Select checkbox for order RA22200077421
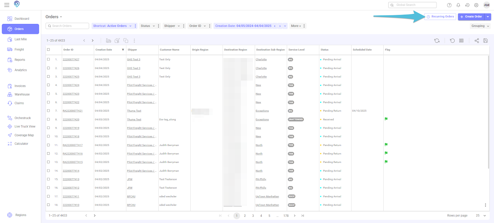This screenshot has height=223, width=494. (48, 111)
